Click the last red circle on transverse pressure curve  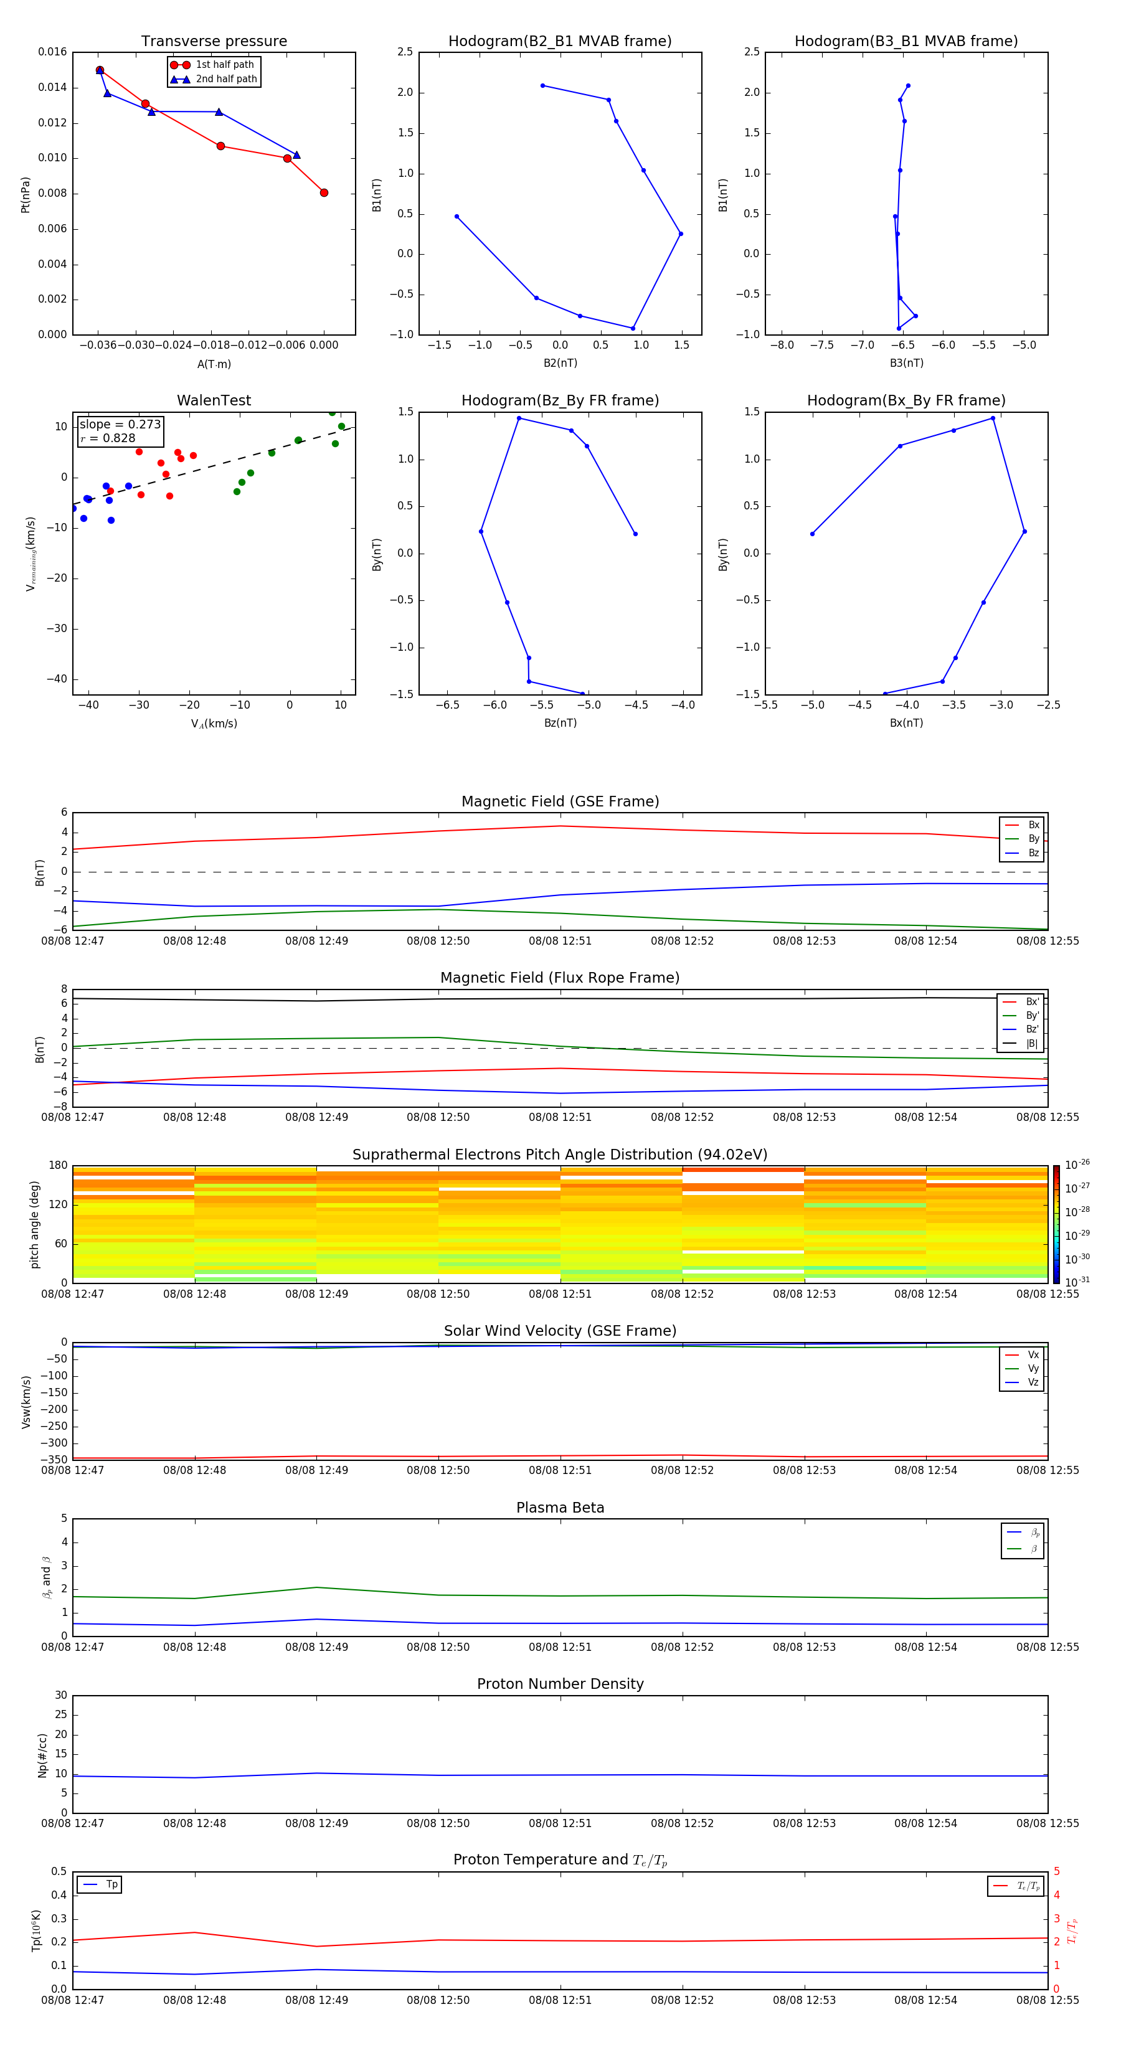[x=324, y=192]
